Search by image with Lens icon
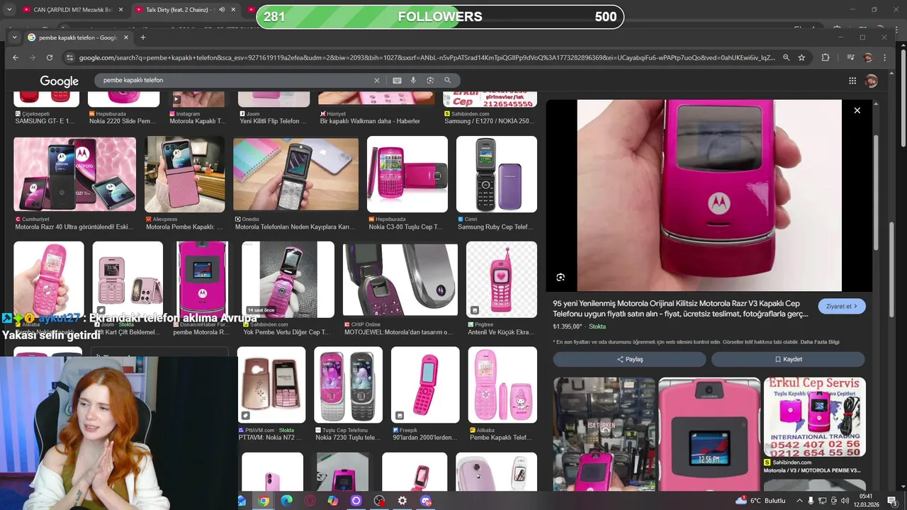This screenshot has height=510, width=907. [430, 81]
